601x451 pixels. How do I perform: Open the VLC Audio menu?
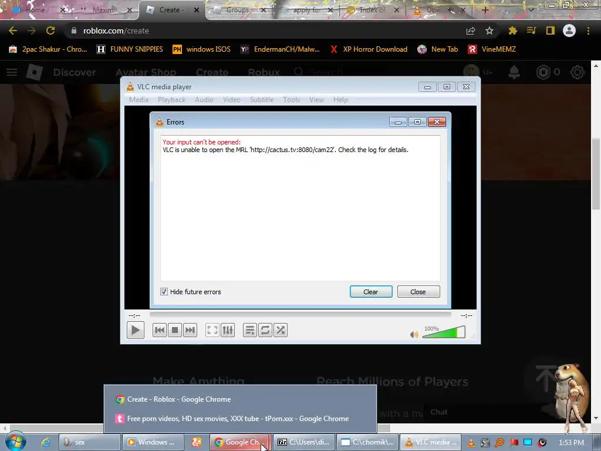pos(204,100)
